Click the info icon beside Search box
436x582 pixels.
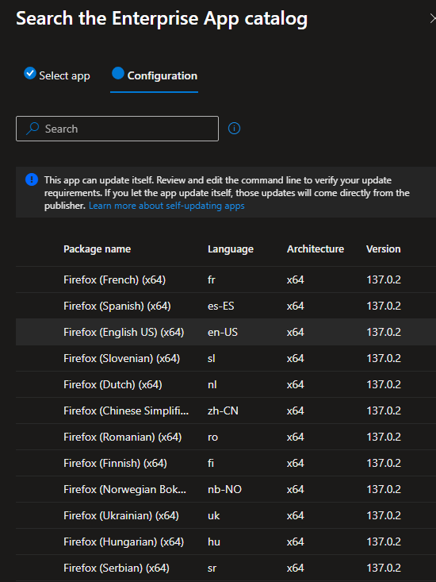(x=234, y=129)
